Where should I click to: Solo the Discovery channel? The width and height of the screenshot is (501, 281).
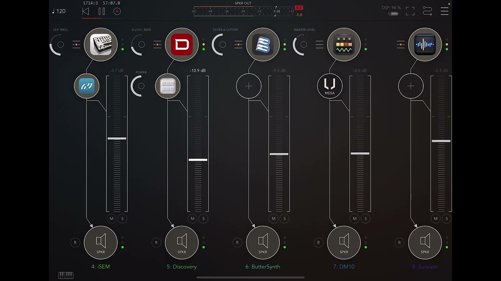(x=204, y=219)
